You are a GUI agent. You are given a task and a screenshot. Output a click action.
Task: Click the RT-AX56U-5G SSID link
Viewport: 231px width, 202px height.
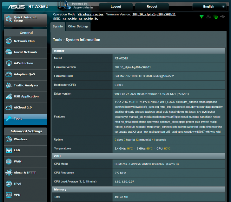(88, 19)
